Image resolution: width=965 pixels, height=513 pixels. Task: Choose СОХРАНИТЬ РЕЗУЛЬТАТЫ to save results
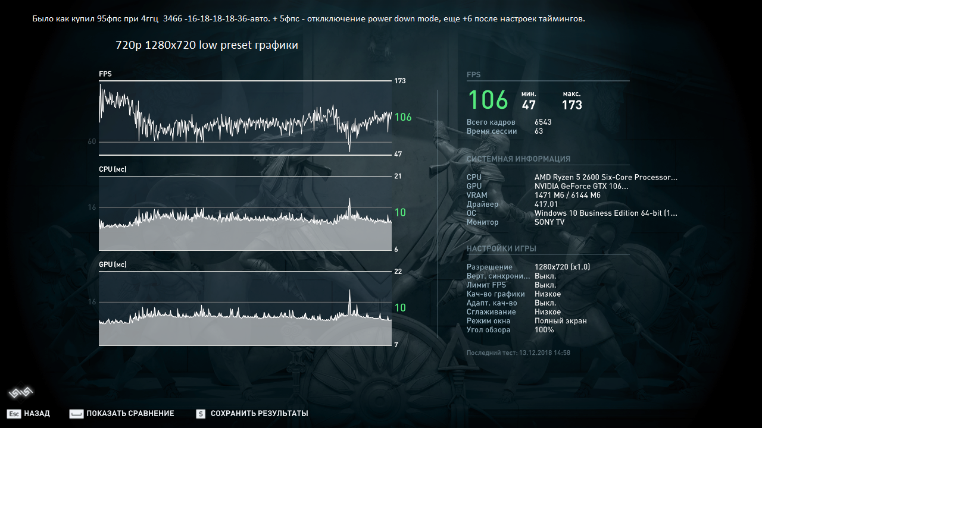260,414
